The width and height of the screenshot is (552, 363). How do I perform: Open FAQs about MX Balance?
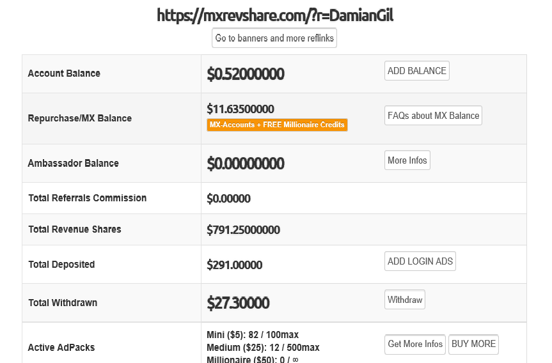point(433,116)
